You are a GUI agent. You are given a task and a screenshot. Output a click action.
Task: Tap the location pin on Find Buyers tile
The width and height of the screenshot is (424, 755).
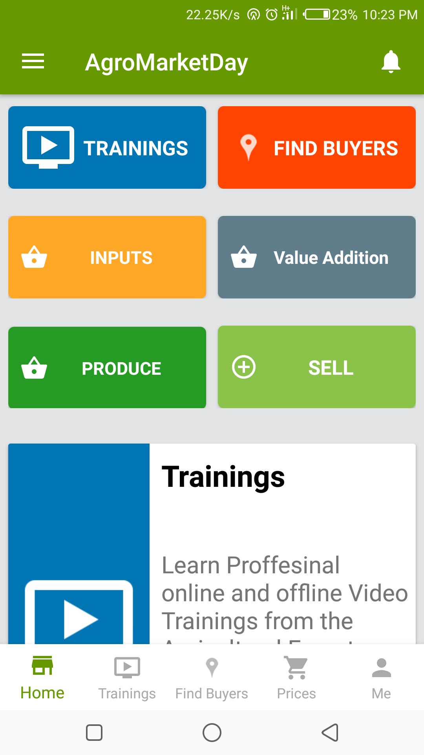[248, 147]
